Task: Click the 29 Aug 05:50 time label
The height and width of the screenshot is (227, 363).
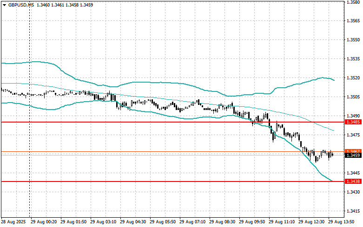Action: tap(163, 222)
